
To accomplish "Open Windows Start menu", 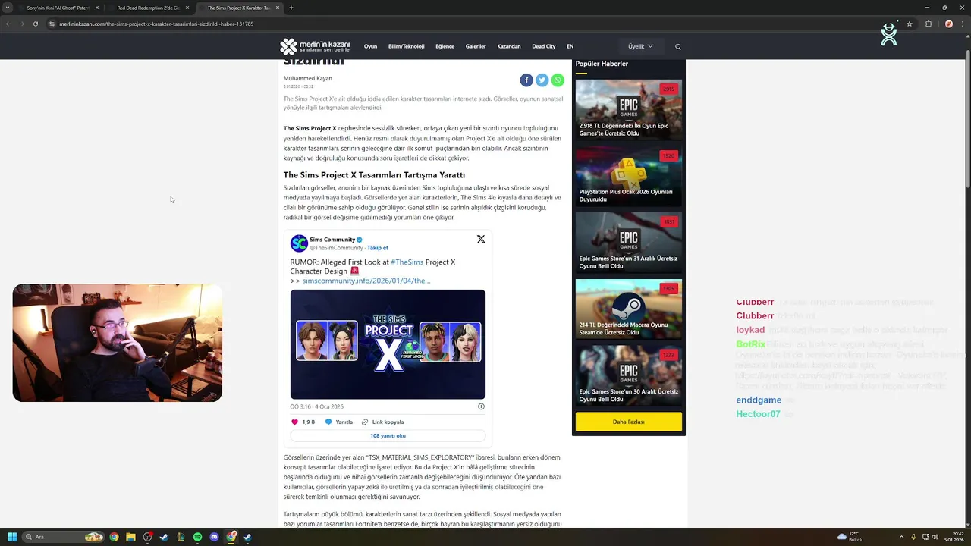I will click(12, 537).
